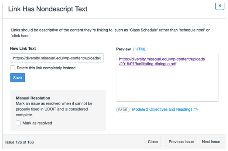Enable the 'Mark as resolved' checkbox
Image resolution: width=228 pixels, height=151 pixels.
[19, 123]
